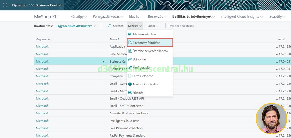
Task: Click the Bővítményáruház marketplace icon
Action: tap(130, 34)
